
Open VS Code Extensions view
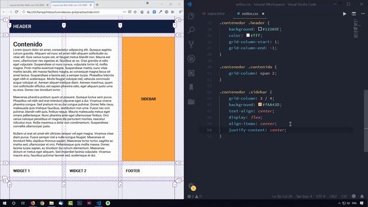tap(191, 73)
